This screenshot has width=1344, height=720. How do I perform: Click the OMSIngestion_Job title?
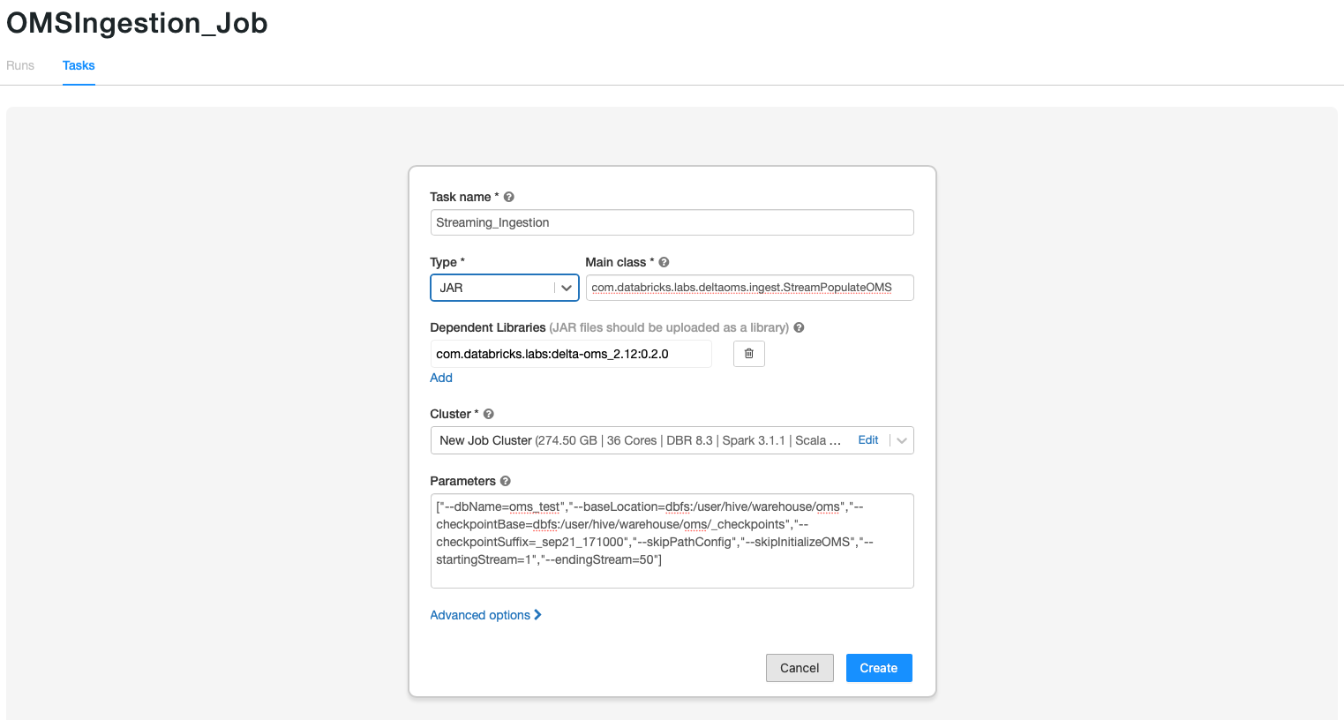click(137, 23)
